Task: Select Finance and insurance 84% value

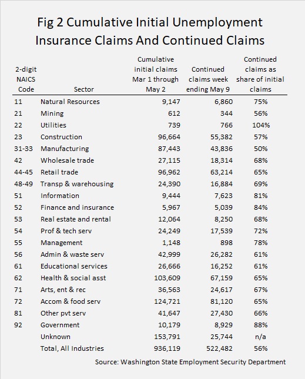Action: click(x=260, y=207)
